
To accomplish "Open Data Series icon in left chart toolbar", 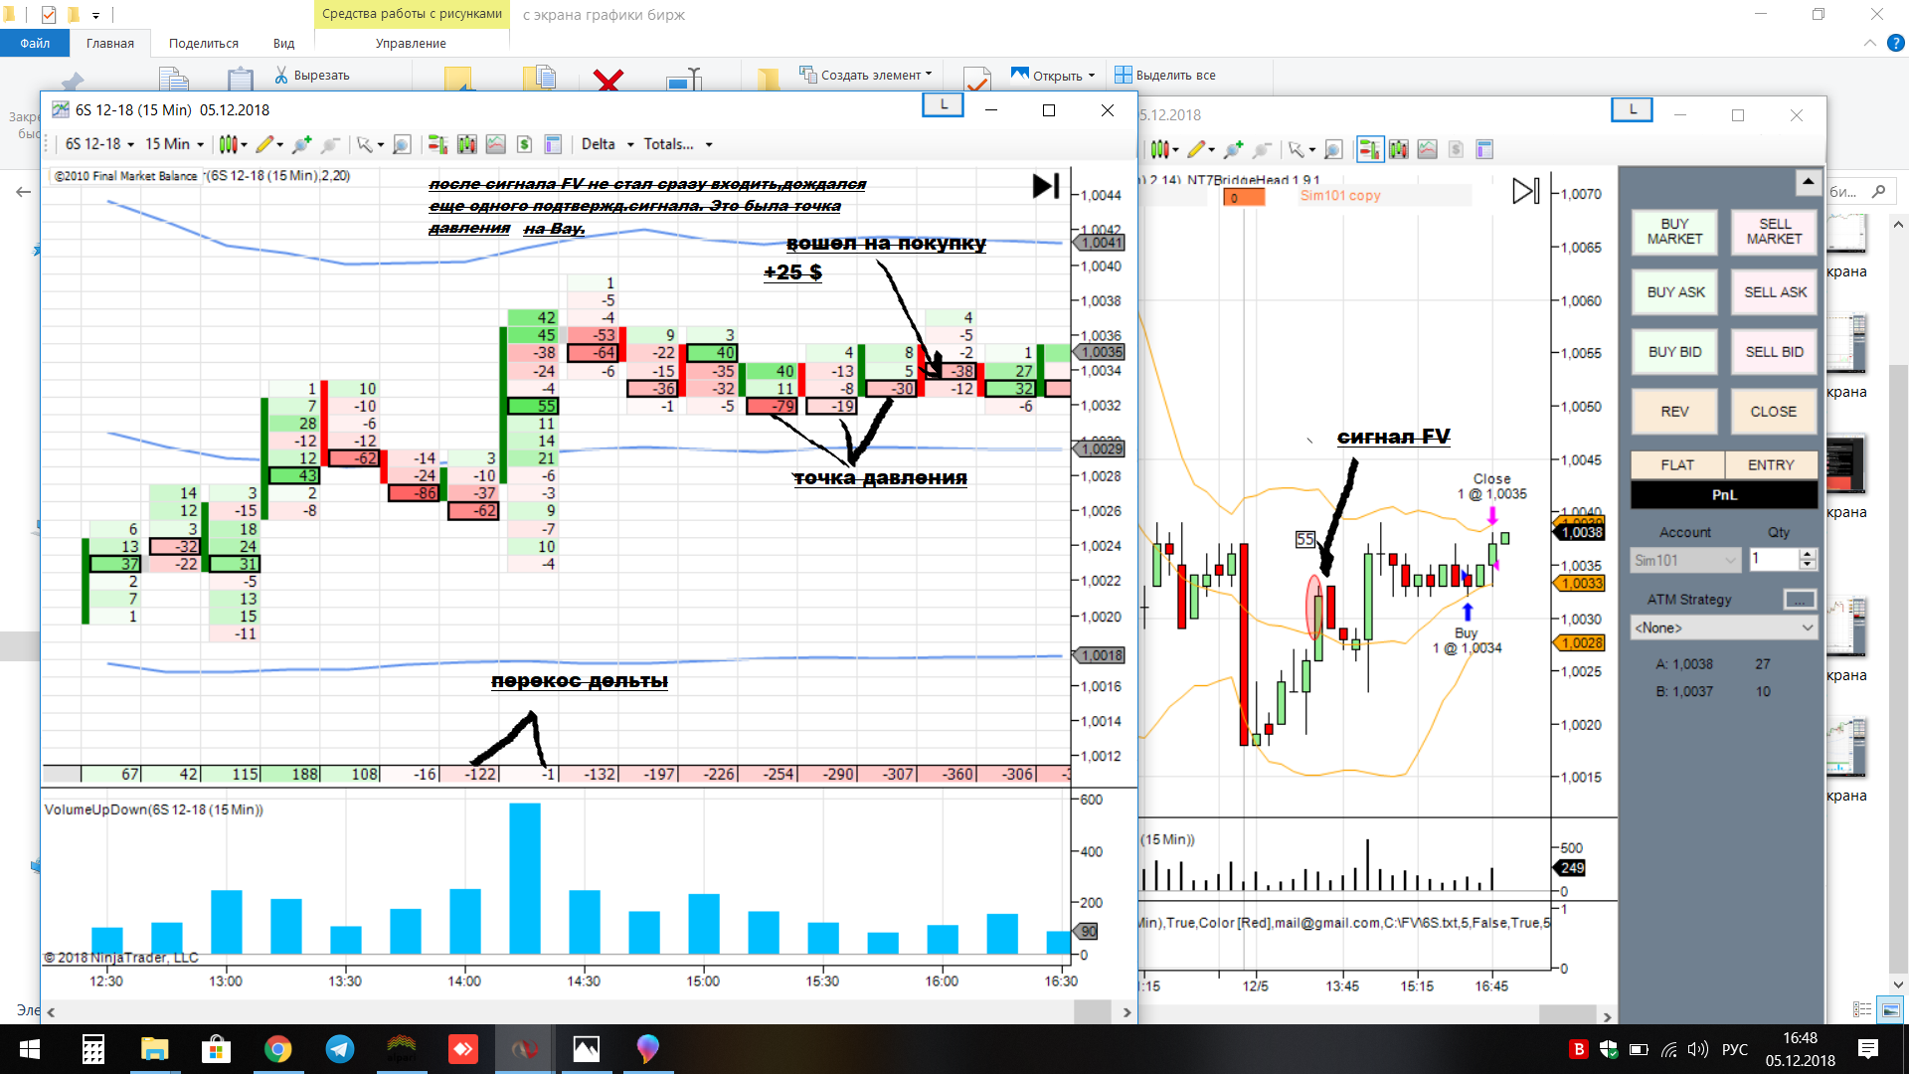I will click(x=466, y=145).
